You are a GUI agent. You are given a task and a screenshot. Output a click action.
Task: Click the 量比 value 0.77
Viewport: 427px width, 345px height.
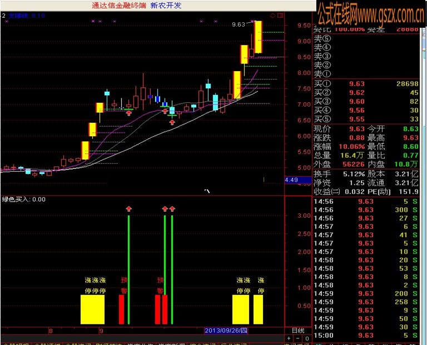(411, 156)
